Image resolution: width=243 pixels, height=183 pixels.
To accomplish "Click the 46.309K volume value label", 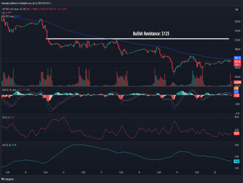I will tap(237, 82).
